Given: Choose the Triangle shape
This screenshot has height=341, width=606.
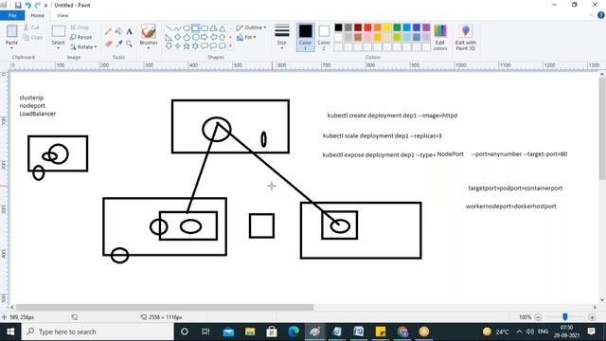Looking at the screenshot, I should tap(223, 28).
